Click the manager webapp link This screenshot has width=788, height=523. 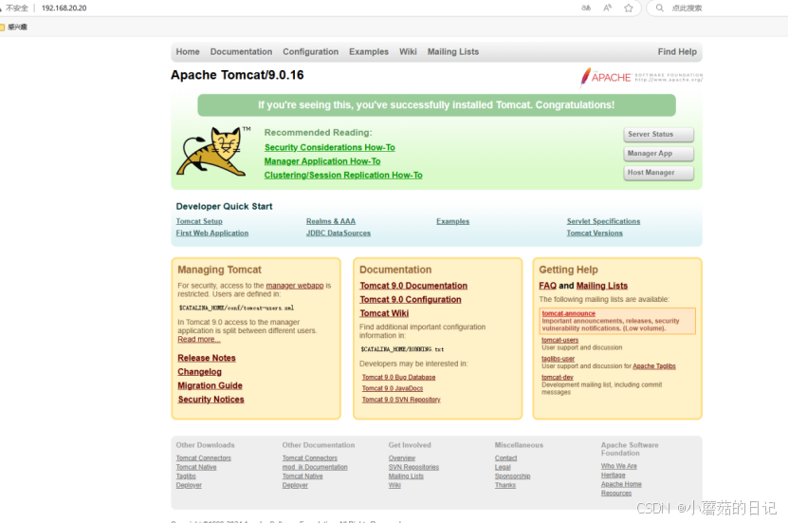pyautogui.click(x=295, y=286)
